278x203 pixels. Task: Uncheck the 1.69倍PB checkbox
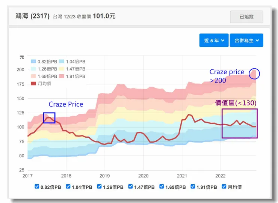[162, 186]
